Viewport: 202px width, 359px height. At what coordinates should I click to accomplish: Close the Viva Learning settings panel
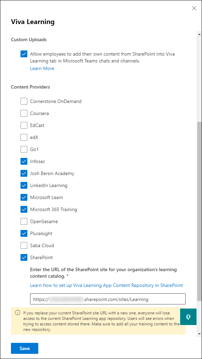pyautogui.click(x=194, y=8)
